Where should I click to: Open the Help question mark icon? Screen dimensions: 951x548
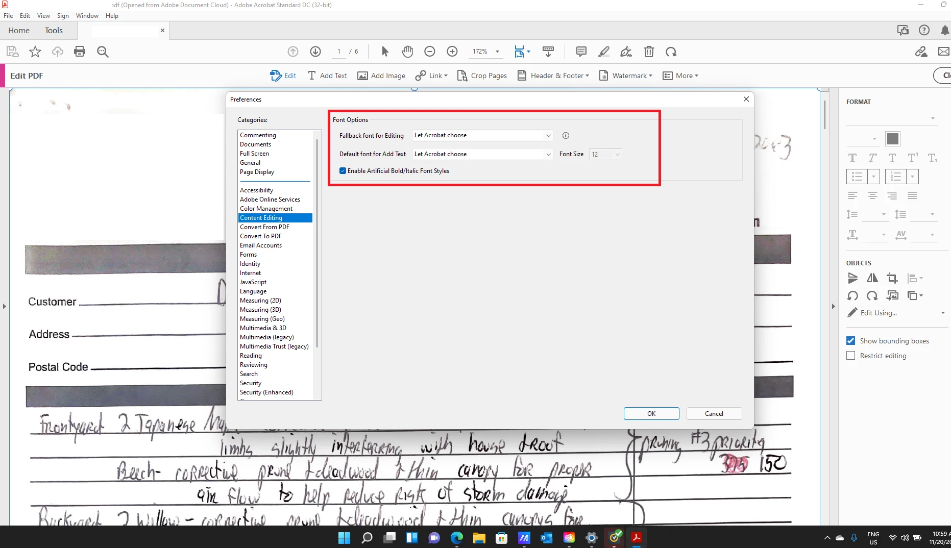924,30
